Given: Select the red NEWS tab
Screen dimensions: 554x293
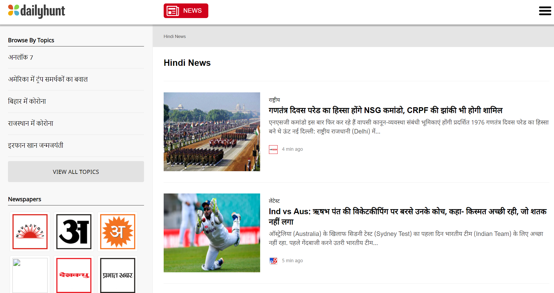Looking at the screenshot, I should (186, 11).
